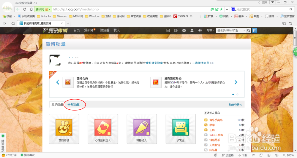Expand the 琴琴 account dropdown in Weibo header
This screenshot has height=158, width=297.
pyautogui.click(x=211, y=30)
